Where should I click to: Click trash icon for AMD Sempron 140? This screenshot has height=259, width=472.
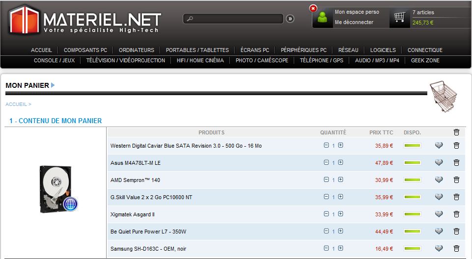tap(456, 180)
